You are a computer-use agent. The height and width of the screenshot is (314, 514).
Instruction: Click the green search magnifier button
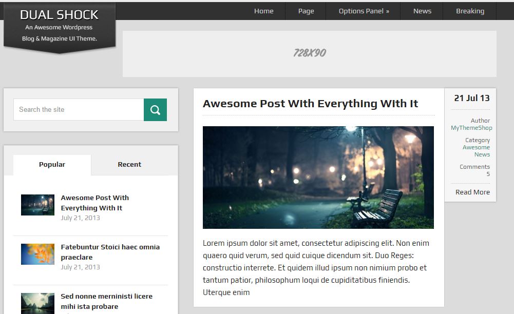click(155, 110)
